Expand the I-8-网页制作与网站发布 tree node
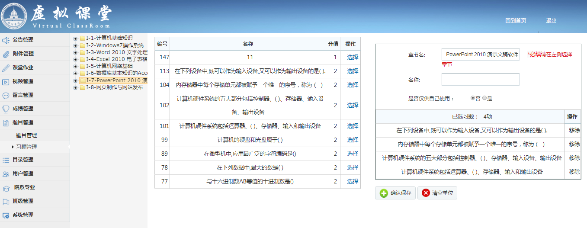This screenshot has height=228, width=587. (76, 87)
